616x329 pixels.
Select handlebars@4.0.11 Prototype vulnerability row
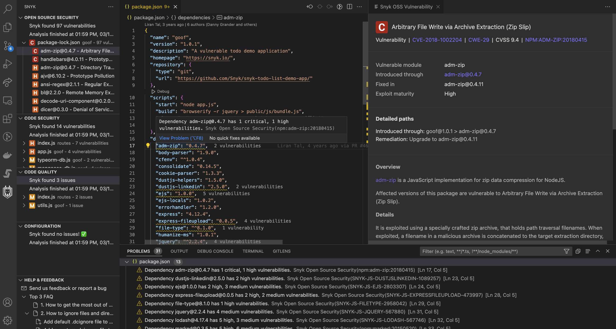(x=68, y=59)
